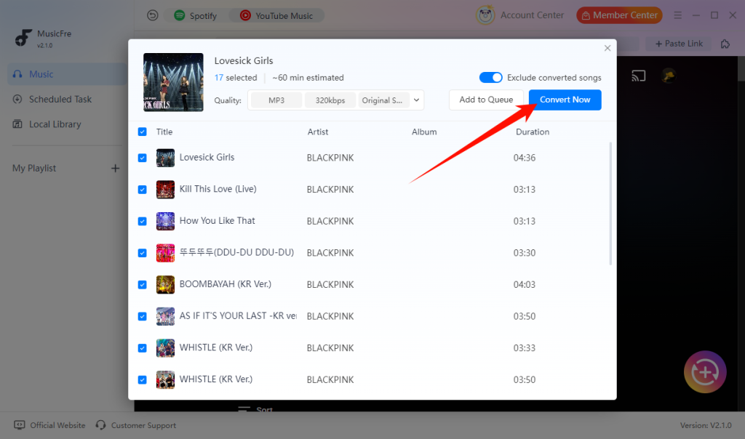
Task: Switch to the Spotify tab
Action: click(195, 16)
